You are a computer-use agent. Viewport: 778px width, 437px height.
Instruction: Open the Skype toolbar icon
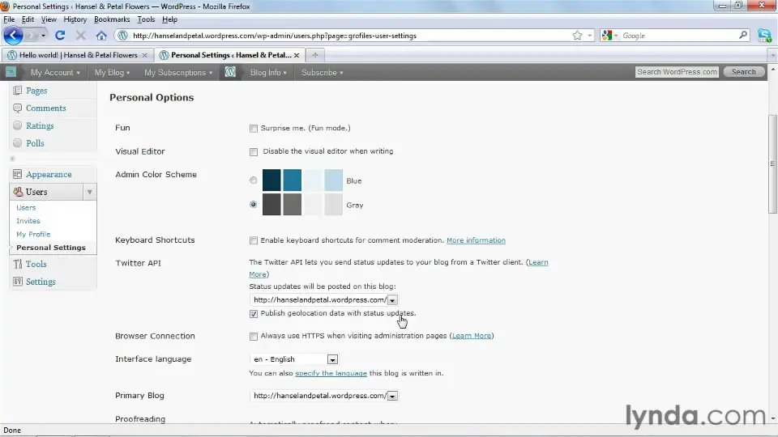(x=764, y=35)
